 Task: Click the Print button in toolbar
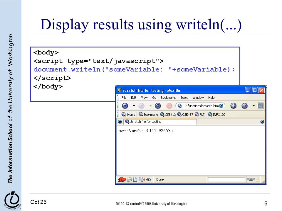[x=244, y=106]
